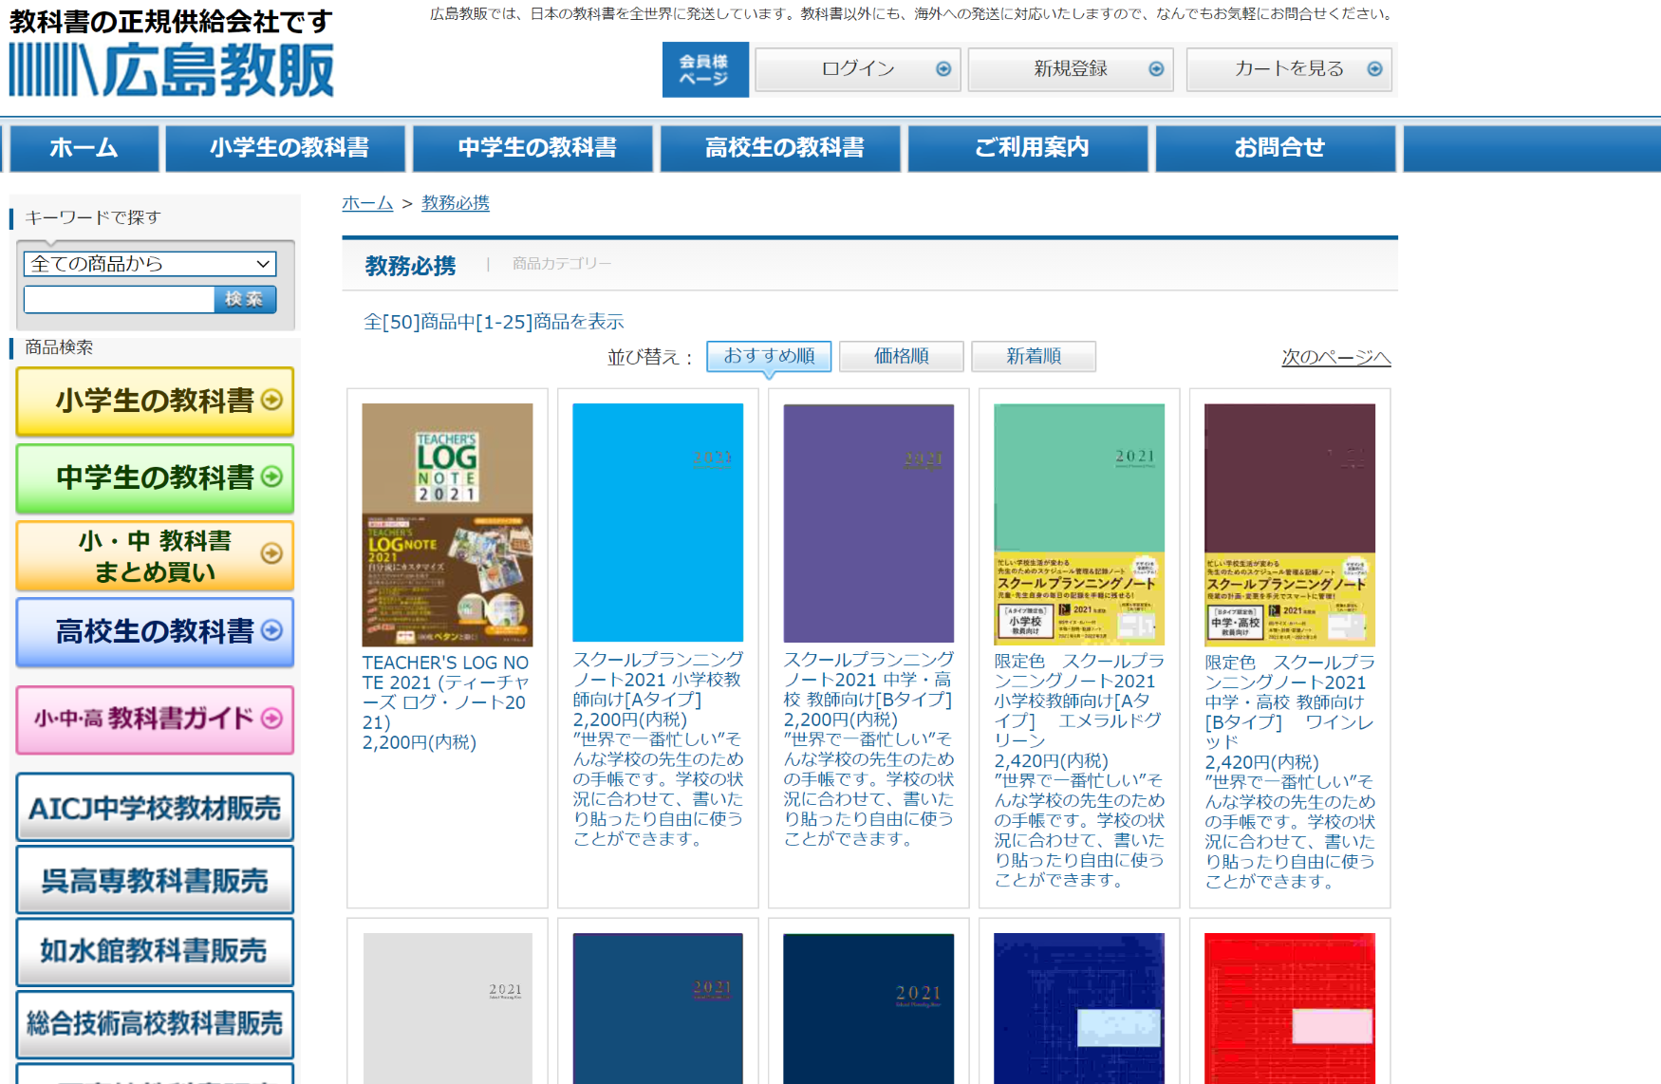Follow the 教務必携 breadcrumb link
This screenshot has height=1084, width=1661.
coord(456,203)
